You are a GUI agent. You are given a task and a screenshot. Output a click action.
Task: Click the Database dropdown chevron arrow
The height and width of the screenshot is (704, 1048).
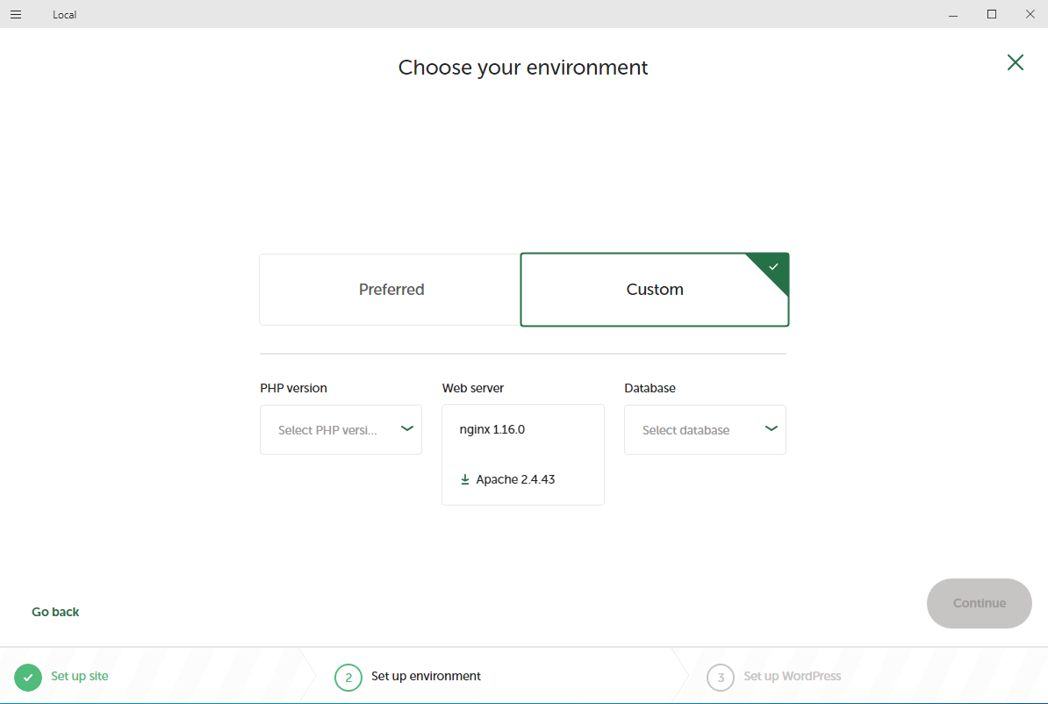click(772, 428)
